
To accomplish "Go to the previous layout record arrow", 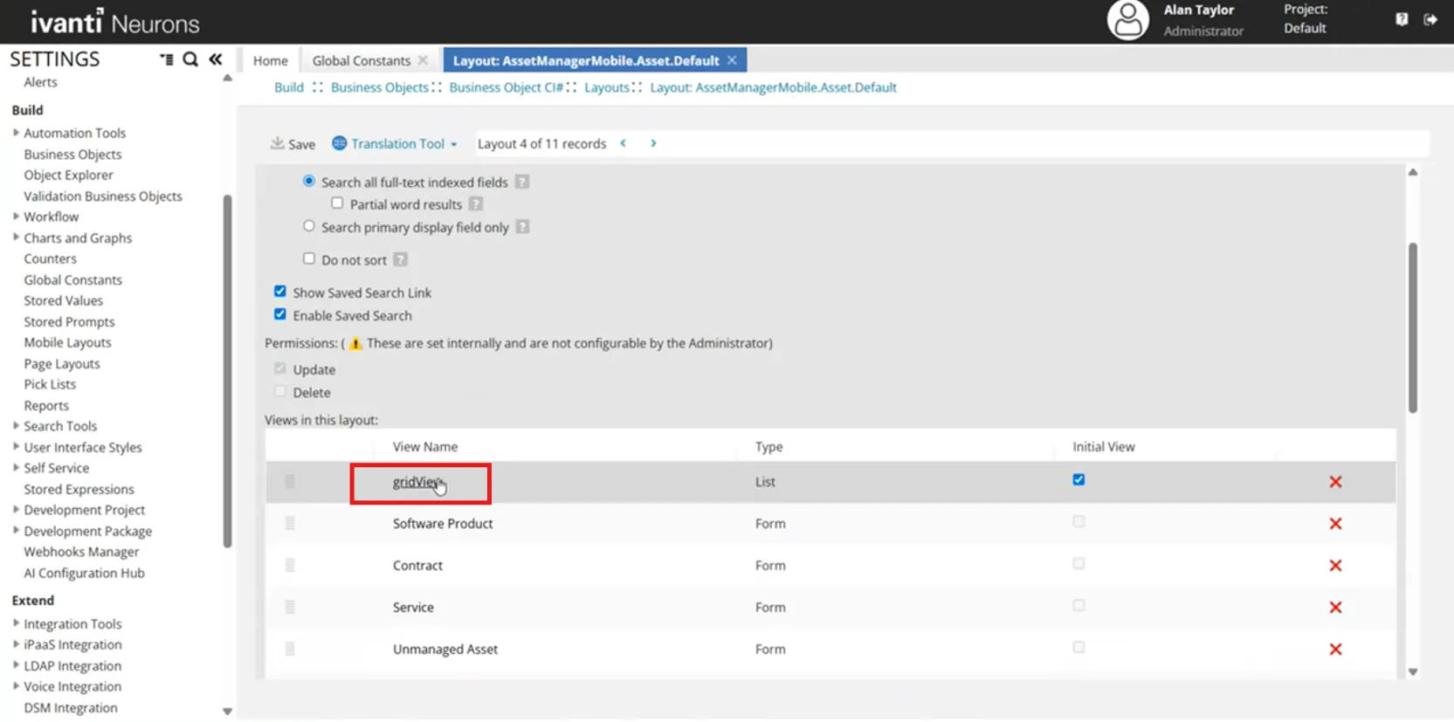I will point(624,143).
